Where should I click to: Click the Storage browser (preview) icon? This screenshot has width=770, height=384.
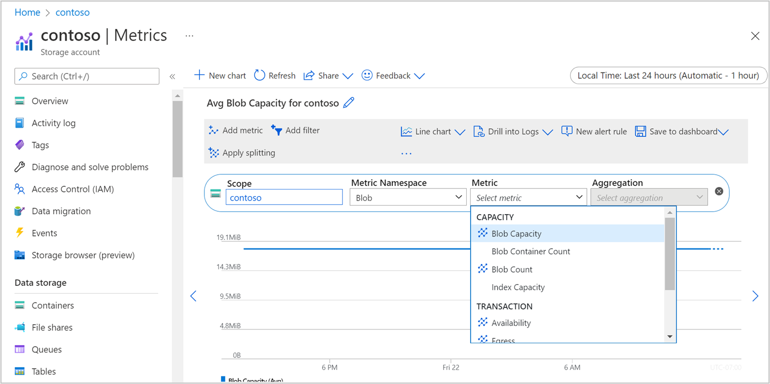tap(20, 255)
